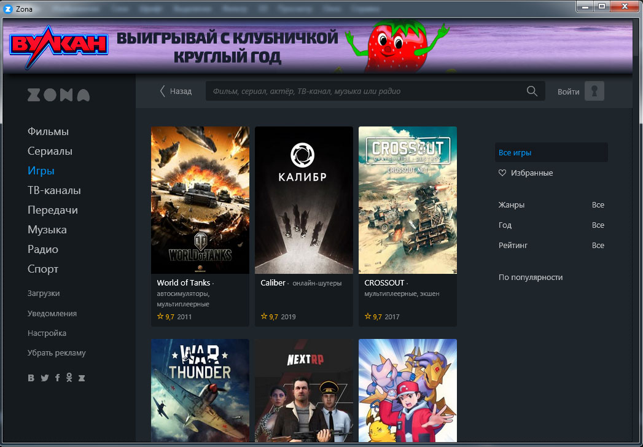Open the Передачи section
This screenshot has height=447, width=643.
click(x=52, y=210)
